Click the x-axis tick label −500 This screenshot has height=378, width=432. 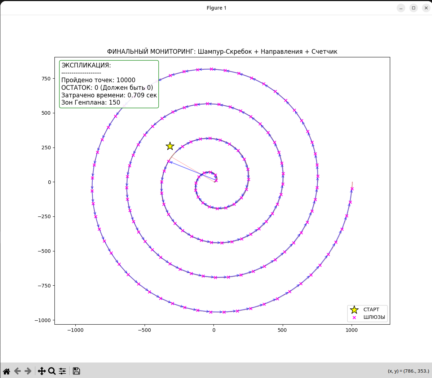144,330
